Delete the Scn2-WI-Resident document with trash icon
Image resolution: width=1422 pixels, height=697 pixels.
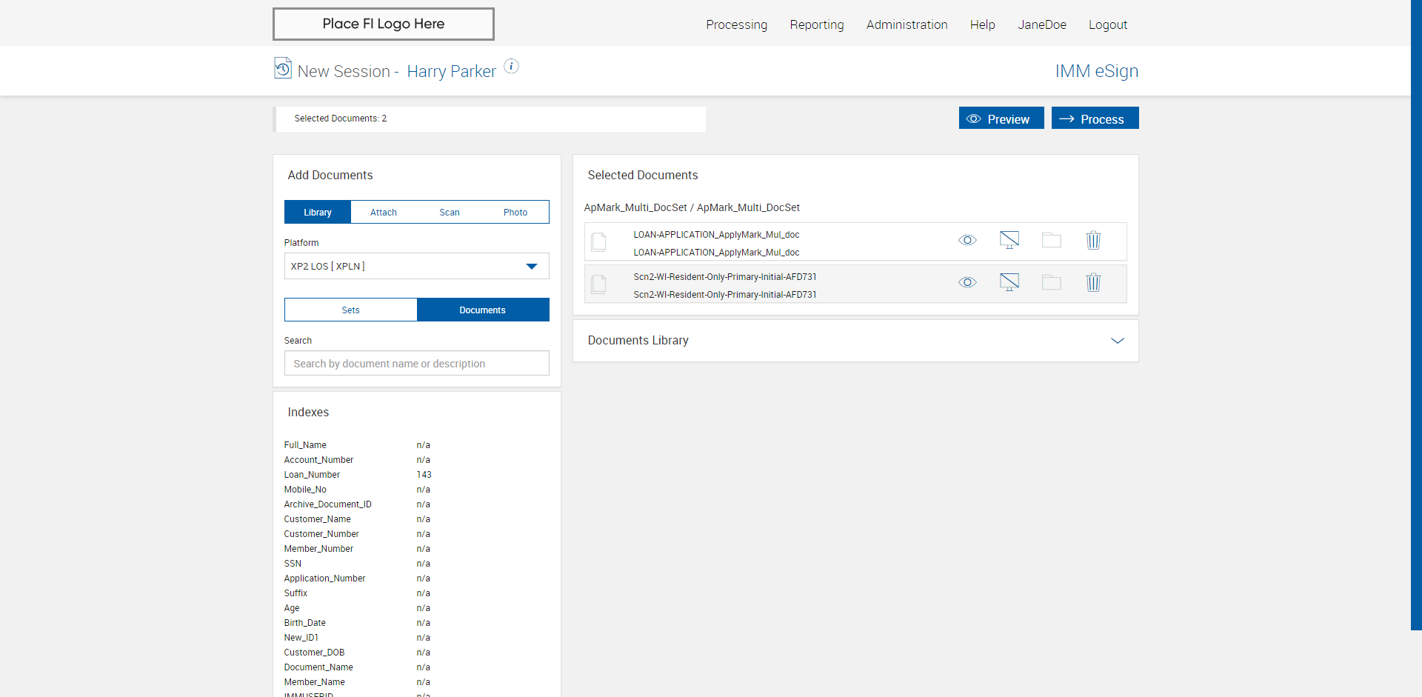1093,283
